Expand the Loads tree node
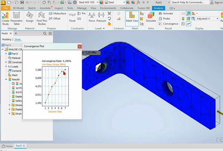The width and height of the screenshot is (223, 151). point(6,66)
